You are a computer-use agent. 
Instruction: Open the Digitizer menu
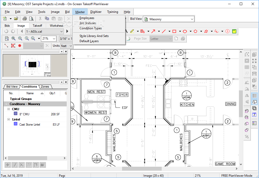click(x=96, y=12)
